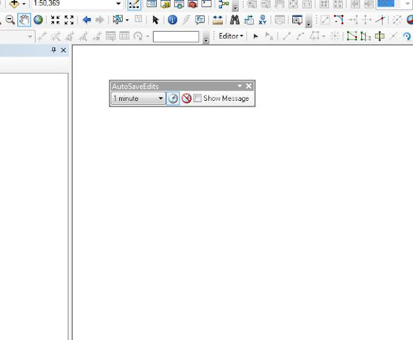Screen dimensions: 413x340
Task: Click the Split tool
Action: (x=393, y=36)
